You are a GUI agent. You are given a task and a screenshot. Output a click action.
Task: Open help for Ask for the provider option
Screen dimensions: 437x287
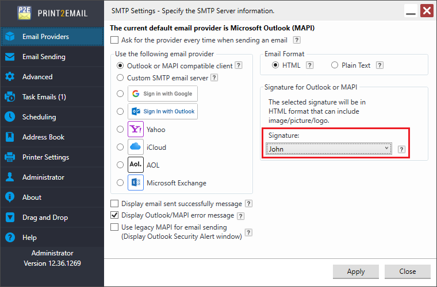coord(297,40)
